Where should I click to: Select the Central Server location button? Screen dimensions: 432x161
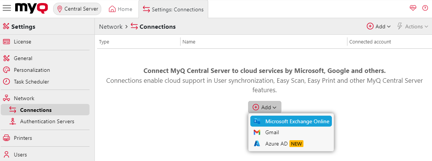tap(77, 9)
